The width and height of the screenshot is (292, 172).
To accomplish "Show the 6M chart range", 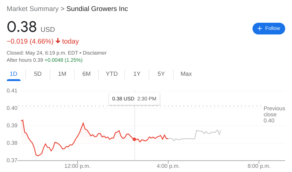I will 86,74.
